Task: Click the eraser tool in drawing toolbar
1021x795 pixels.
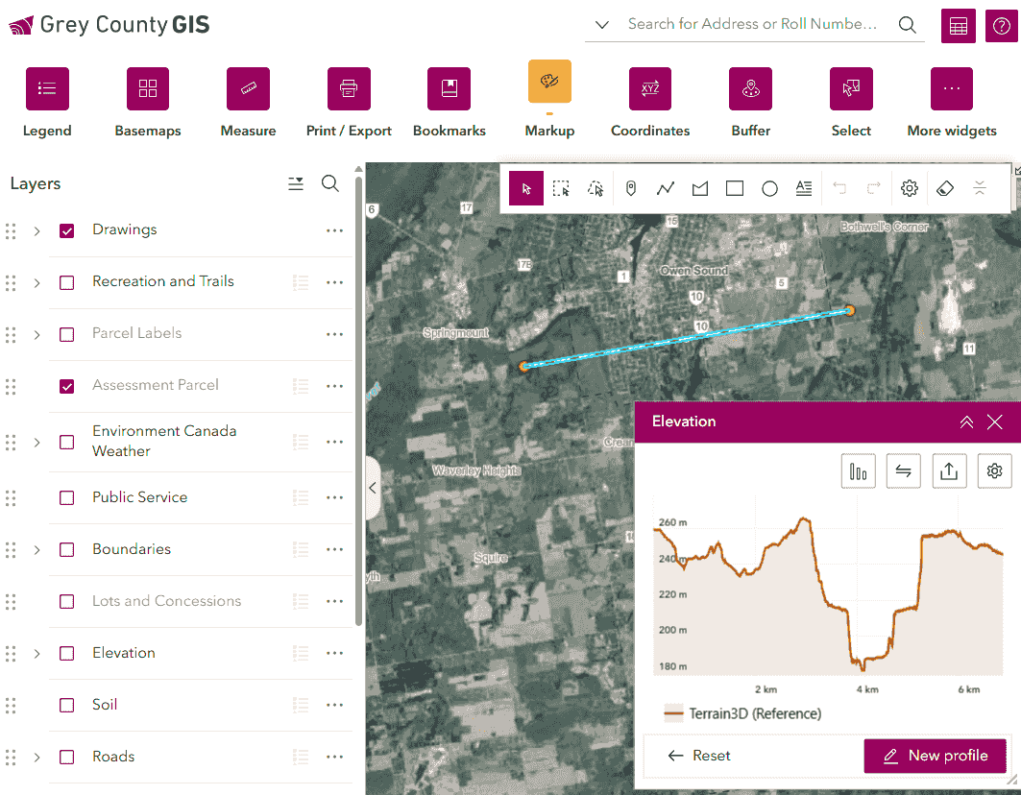Action: pyautogui.click(x=945, y=189)
